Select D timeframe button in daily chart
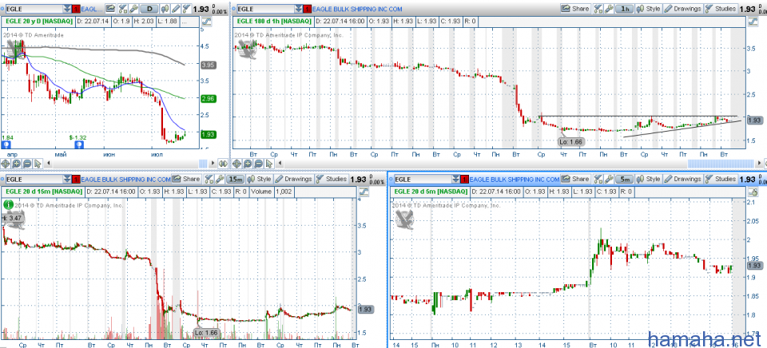The image size is (767, 348). [149, 9]
